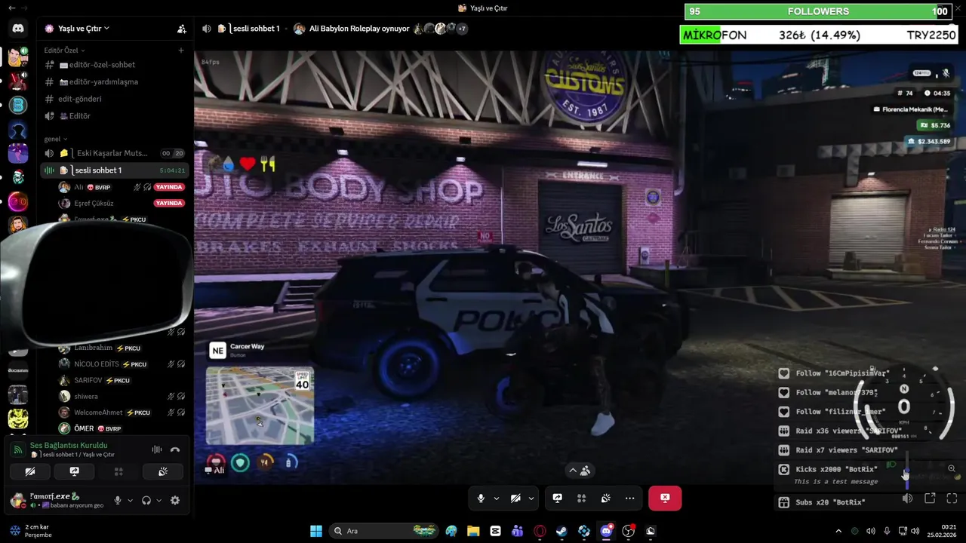Screen dimensions: 966x543
Task: Open Windows Start menu
Action: 316,531
